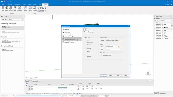The height and width of the screenshot is (97, 173).
Task: Toggle Envelope checkbox for load combination row 3
Action: [x=72, y=90]
